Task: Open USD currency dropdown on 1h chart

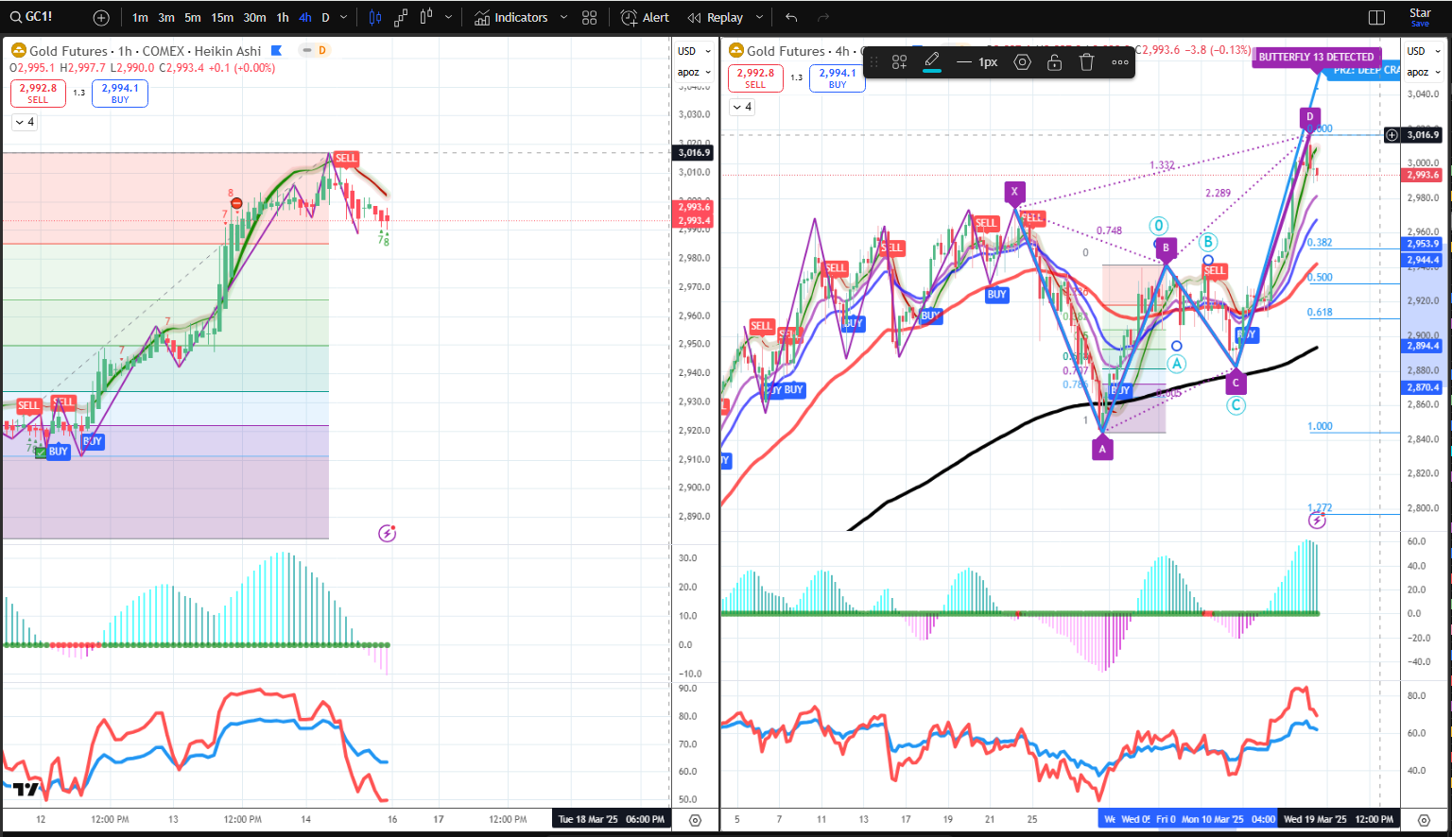Action: [x=694, y=51]
